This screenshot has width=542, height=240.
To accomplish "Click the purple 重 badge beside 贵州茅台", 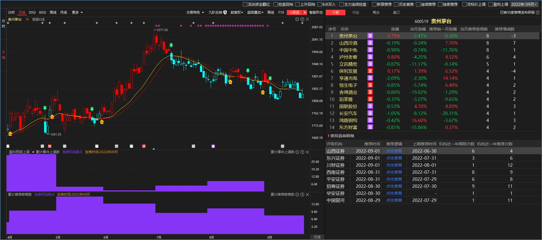I will pyautogui.click(x=370, y=36).
